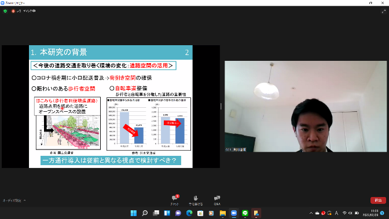Launch Microsoft Edge from the taskbar
This screenshot has width=389, height=219.
coord(189,213)
